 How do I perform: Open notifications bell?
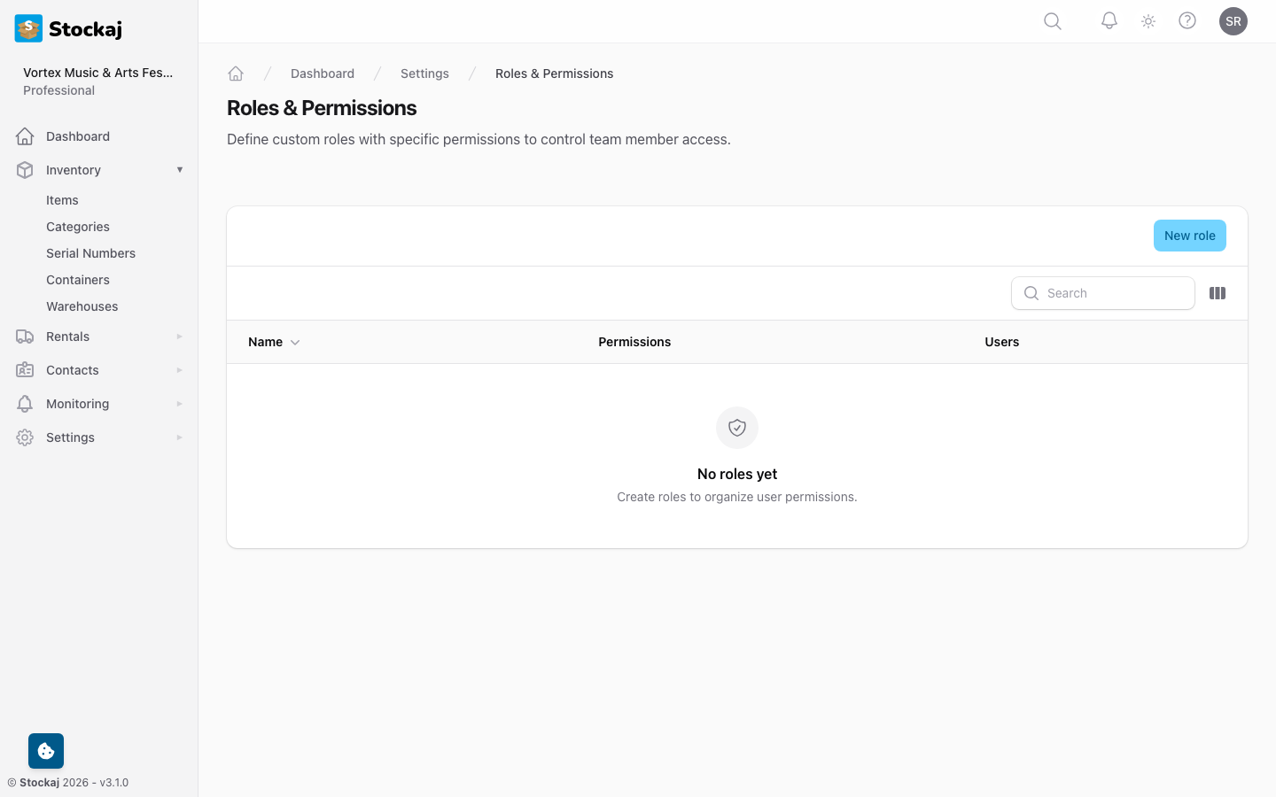[x=1109, y=20]
